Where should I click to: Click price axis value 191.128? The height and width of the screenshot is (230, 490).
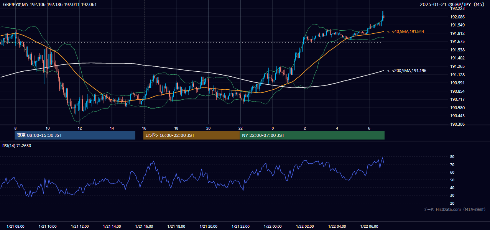click(457, 75)
